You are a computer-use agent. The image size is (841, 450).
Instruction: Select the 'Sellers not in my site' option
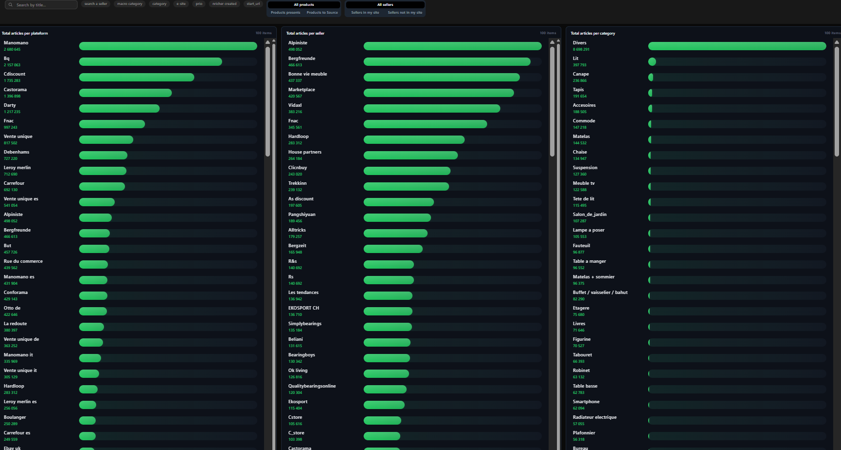[x=405, y=13]
